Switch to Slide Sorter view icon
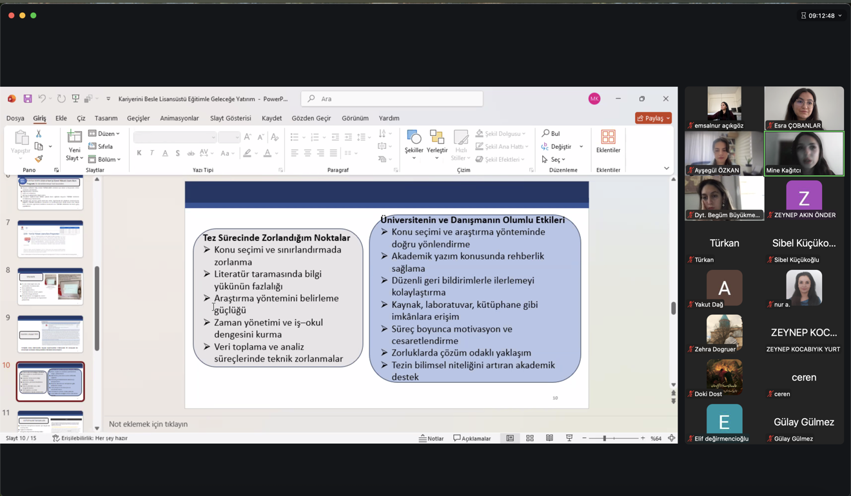The image size is (851, 496). (530, 438)
